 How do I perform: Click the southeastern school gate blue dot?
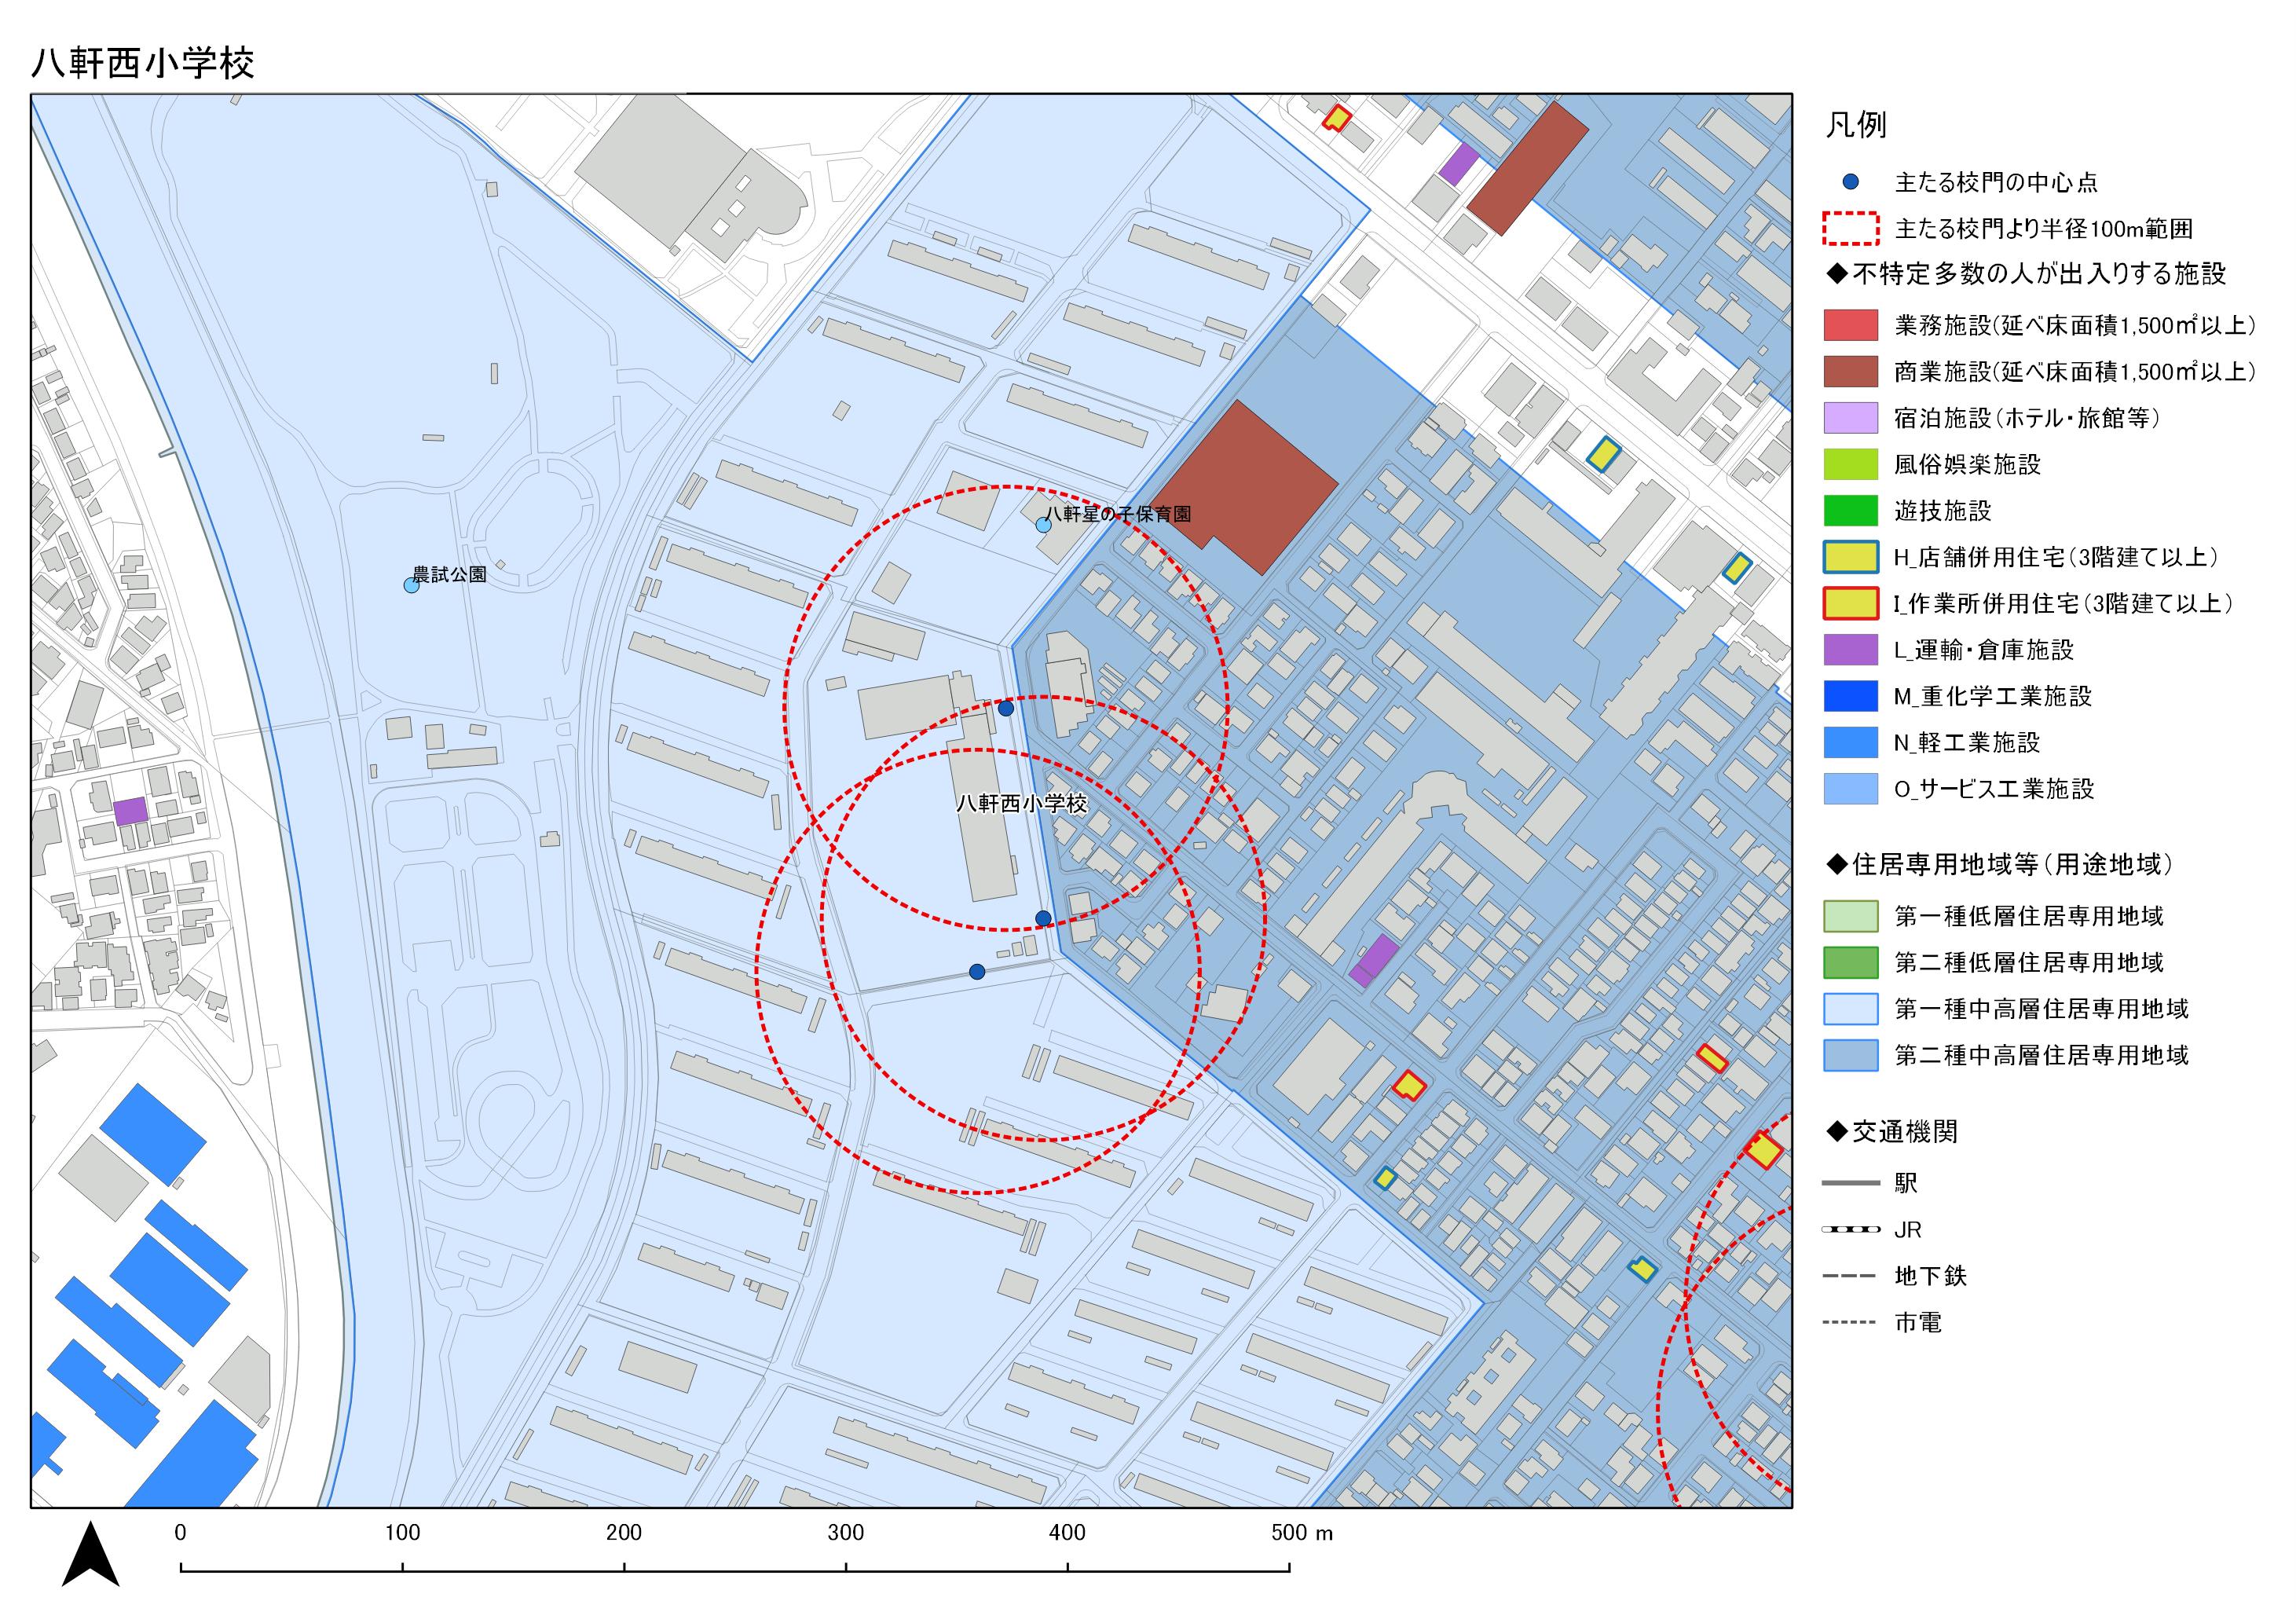[x=1043, y=918]
